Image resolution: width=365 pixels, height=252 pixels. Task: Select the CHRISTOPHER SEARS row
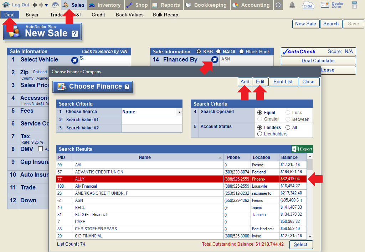181,229
